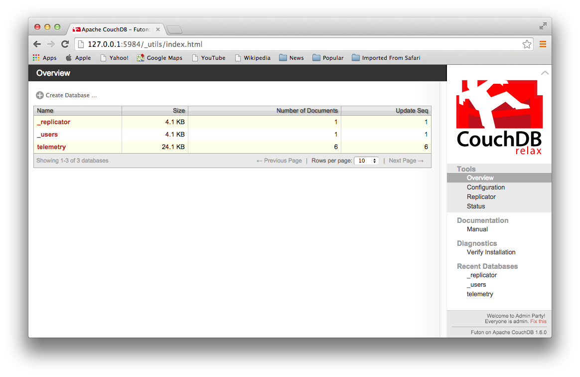Open the Chrome hamburger menu icon
580x377 pixels.
point(543,44)
